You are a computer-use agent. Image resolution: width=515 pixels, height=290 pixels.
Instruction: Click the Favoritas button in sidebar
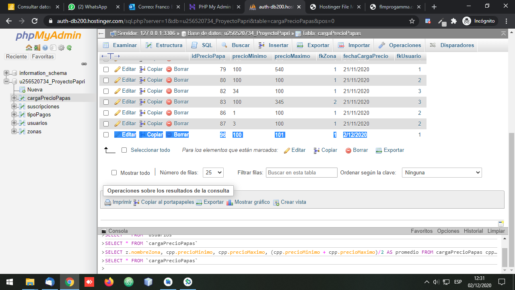[43, 57]
